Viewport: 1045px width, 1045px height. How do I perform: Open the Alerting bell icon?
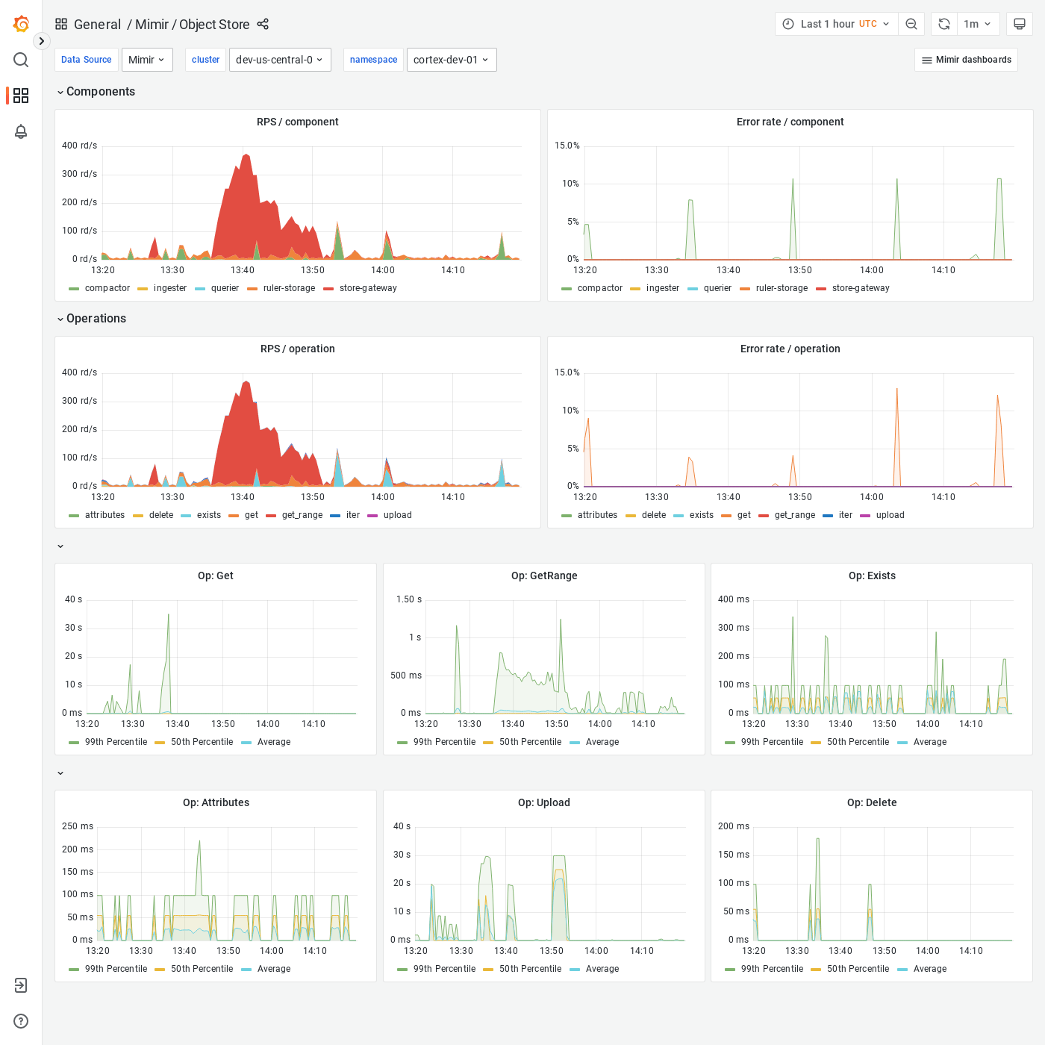click(20, 131)
